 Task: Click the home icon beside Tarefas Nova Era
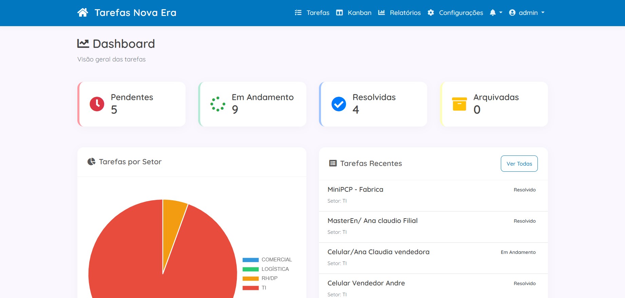82,13
